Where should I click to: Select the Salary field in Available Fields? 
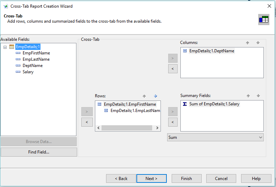pos(28,72)
